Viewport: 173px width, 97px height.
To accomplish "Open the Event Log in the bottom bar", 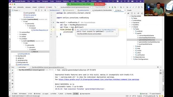I will (144, 94).
